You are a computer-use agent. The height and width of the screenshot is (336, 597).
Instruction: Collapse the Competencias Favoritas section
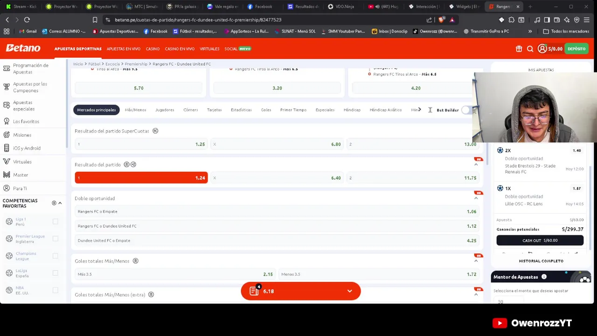(60, 203)
